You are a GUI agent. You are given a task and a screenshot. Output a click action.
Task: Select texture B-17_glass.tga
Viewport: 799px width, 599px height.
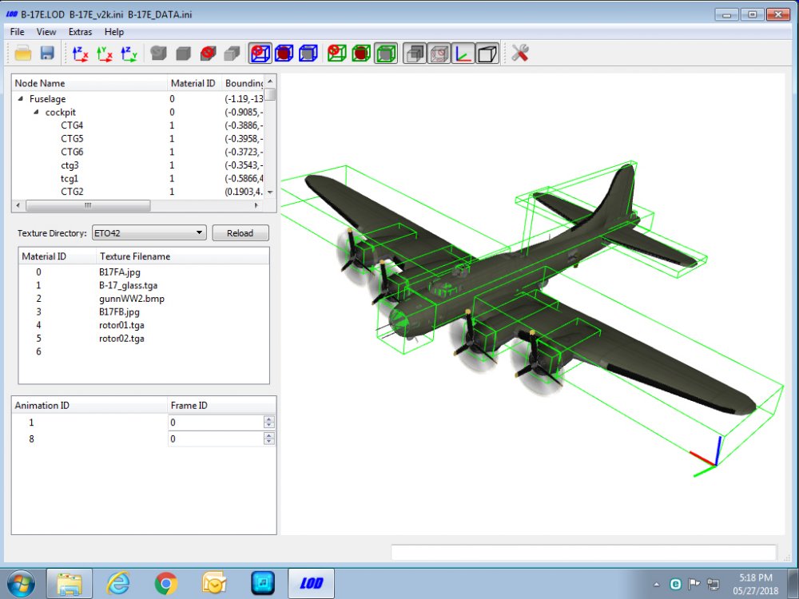128,285
